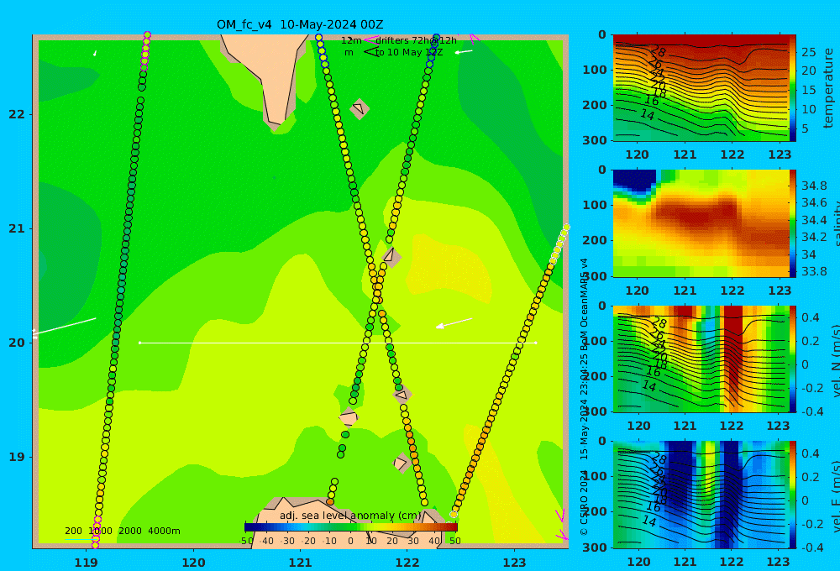Click the salinity vertical colorbar
The width and height of the screenshot is (840, 571).
click(793, 223)
